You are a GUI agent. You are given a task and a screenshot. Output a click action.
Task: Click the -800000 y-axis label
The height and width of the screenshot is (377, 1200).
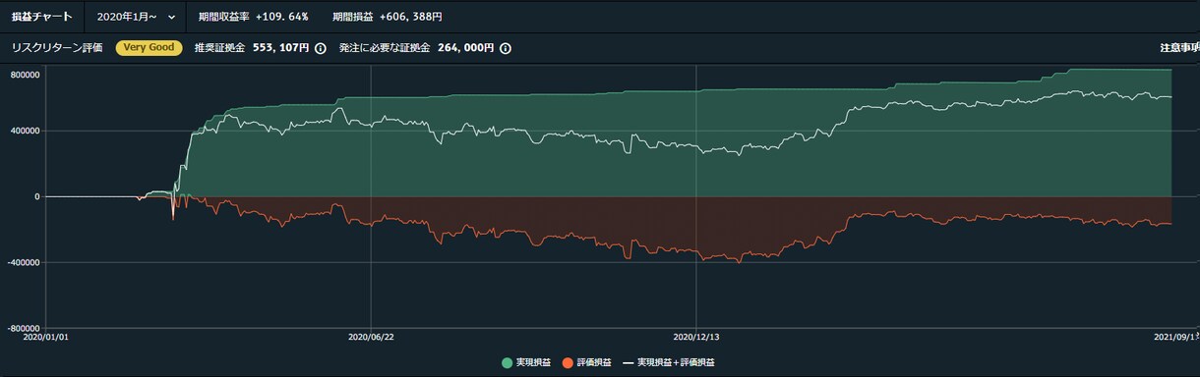23,328
